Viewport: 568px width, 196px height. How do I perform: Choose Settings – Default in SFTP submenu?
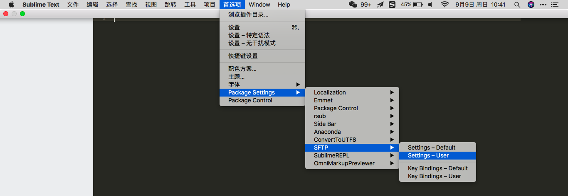(432, 148)
